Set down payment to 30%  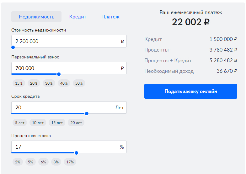pos(49,83)
